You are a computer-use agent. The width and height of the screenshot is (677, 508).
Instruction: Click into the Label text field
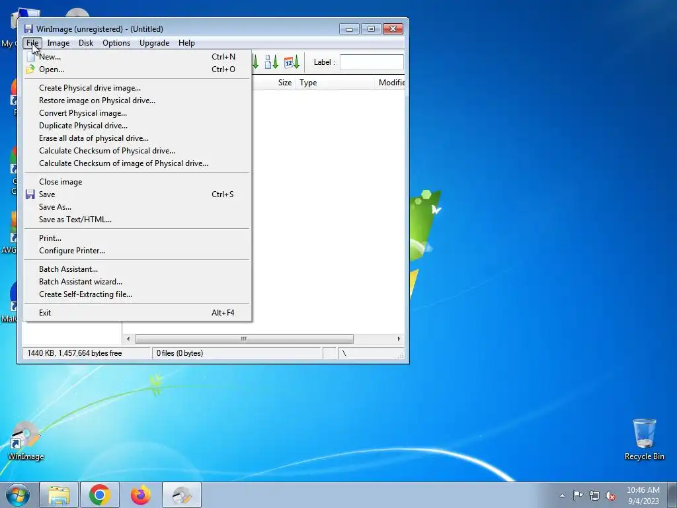[372, 62]
